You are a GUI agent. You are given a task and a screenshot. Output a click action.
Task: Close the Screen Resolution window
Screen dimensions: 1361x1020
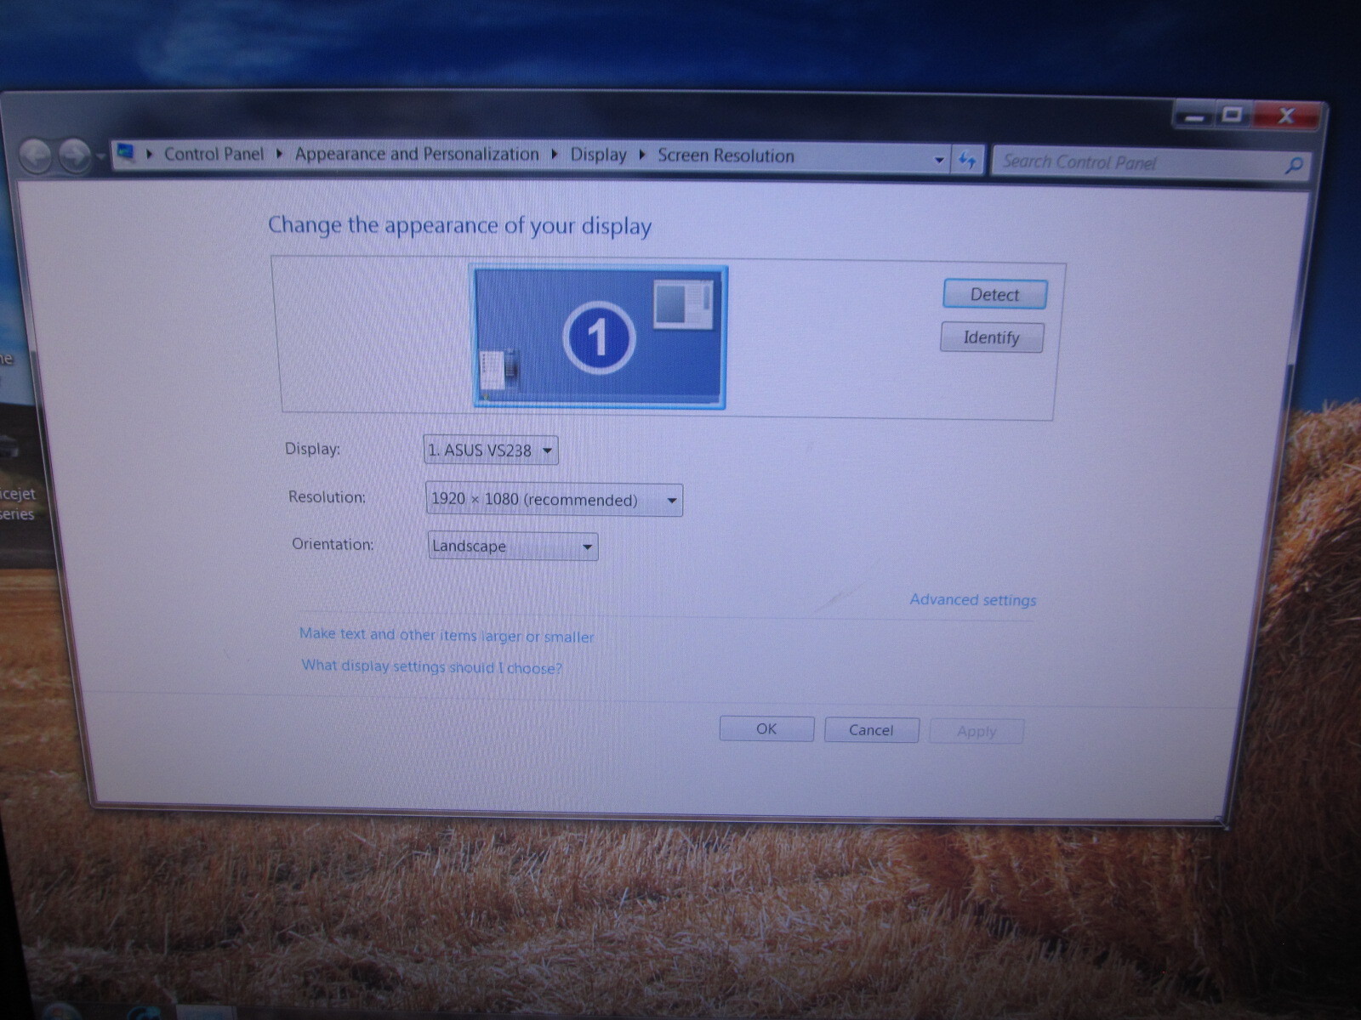1286,116
